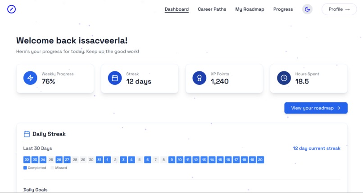Image resolution: width=363 pixels, height=193 pixels.
Task: Click day 17 streak tile
Action: tap(236, 160)
